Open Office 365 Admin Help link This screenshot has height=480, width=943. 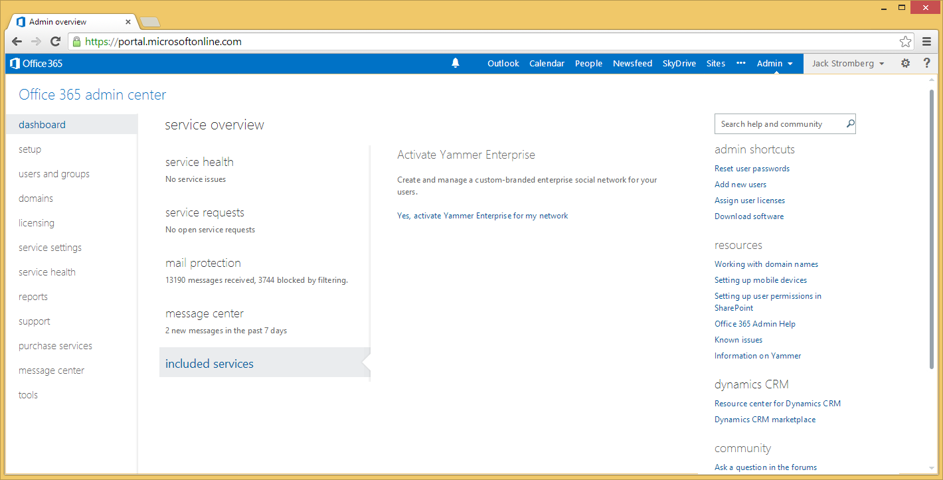(x=755, y=324)
